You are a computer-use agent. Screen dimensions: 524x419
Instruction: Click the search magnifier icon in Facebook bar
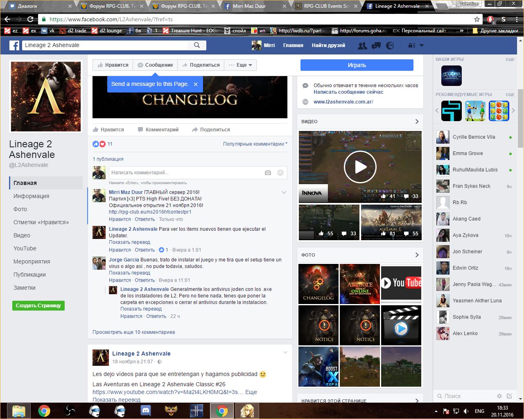(197, 45)
